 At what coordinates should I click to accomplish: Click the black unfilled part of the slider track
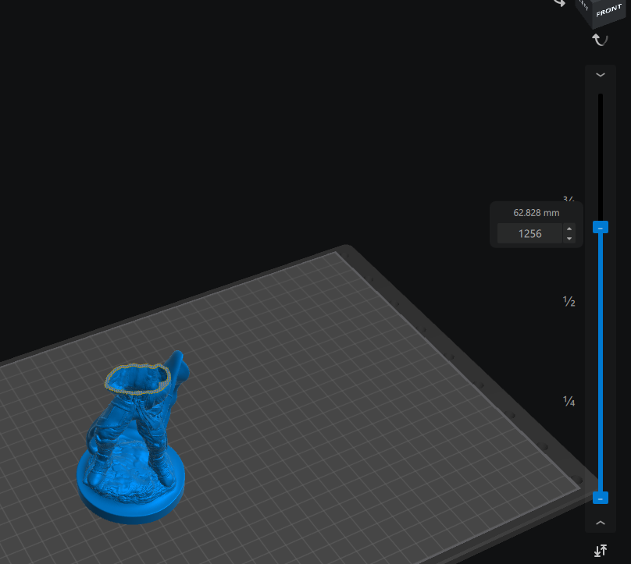point(600,156)
